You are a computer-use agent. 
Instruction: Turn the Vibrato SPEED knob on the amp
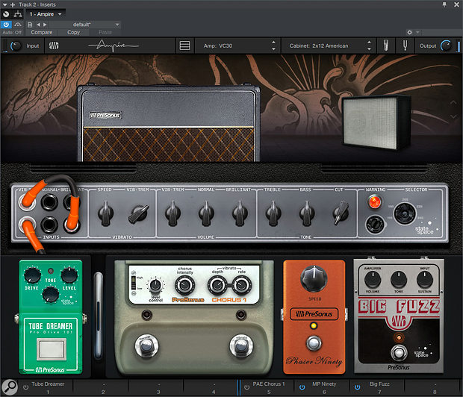pos(105,213)
